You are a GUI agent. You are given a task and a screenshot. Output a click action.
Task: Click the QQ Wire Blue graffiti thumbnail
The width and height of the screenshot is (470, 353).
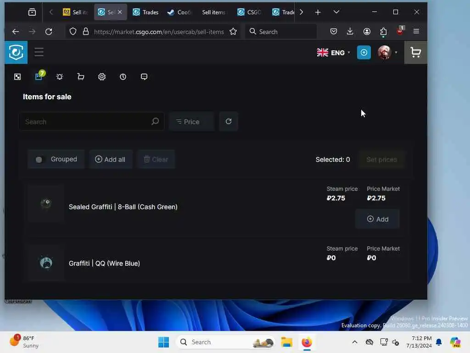pyautogui.click(x=46, y=263)
